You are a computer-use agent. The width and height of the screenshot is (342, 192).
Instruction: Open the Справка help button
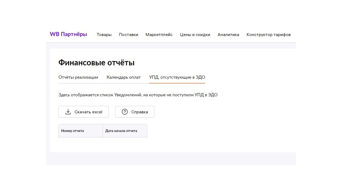coord(135,112)
